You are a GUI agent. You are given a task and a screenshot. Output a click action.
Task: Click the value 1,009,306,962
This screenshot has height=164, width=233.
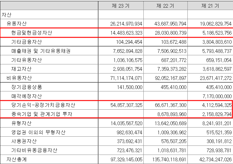(172, 132)
